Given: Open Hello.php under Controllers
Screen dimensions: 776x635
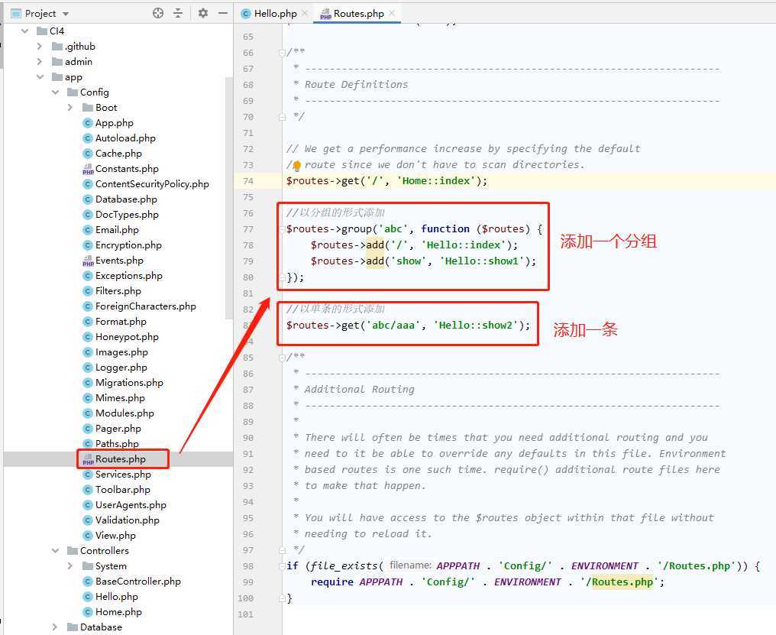Looking at the screenshot, I should click(116, 597).
